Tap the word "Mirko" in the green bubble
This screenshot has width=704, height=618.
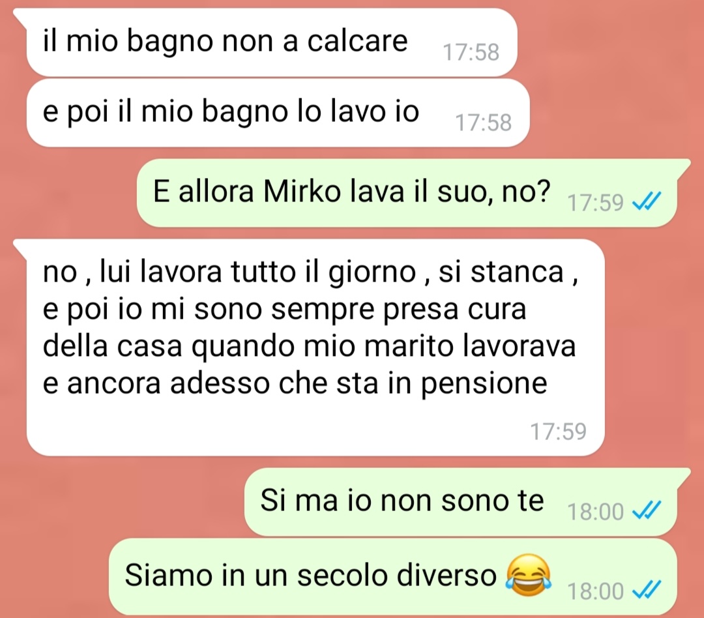tap(302, 192)
